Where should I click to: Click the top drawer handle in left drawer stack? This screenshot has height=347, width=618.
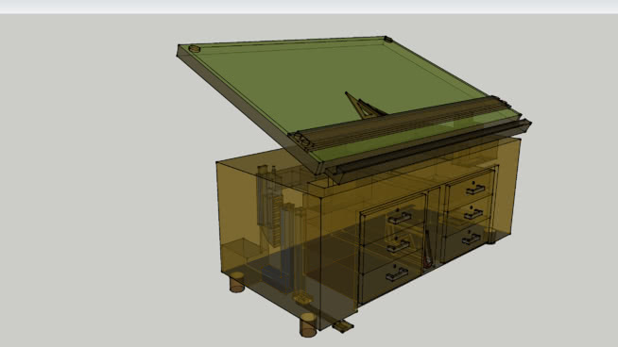[x=400, y=217]
